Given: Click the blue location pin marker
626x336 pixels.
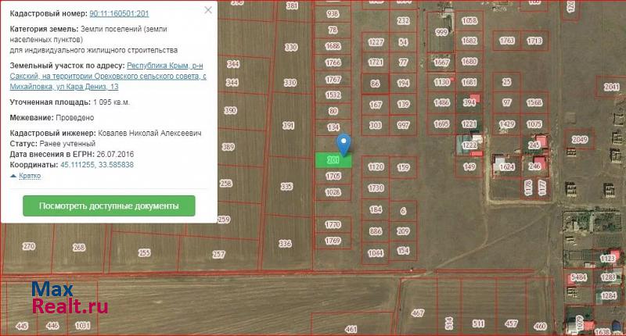Looking at the screenshot, I should [x=344, y=144].
